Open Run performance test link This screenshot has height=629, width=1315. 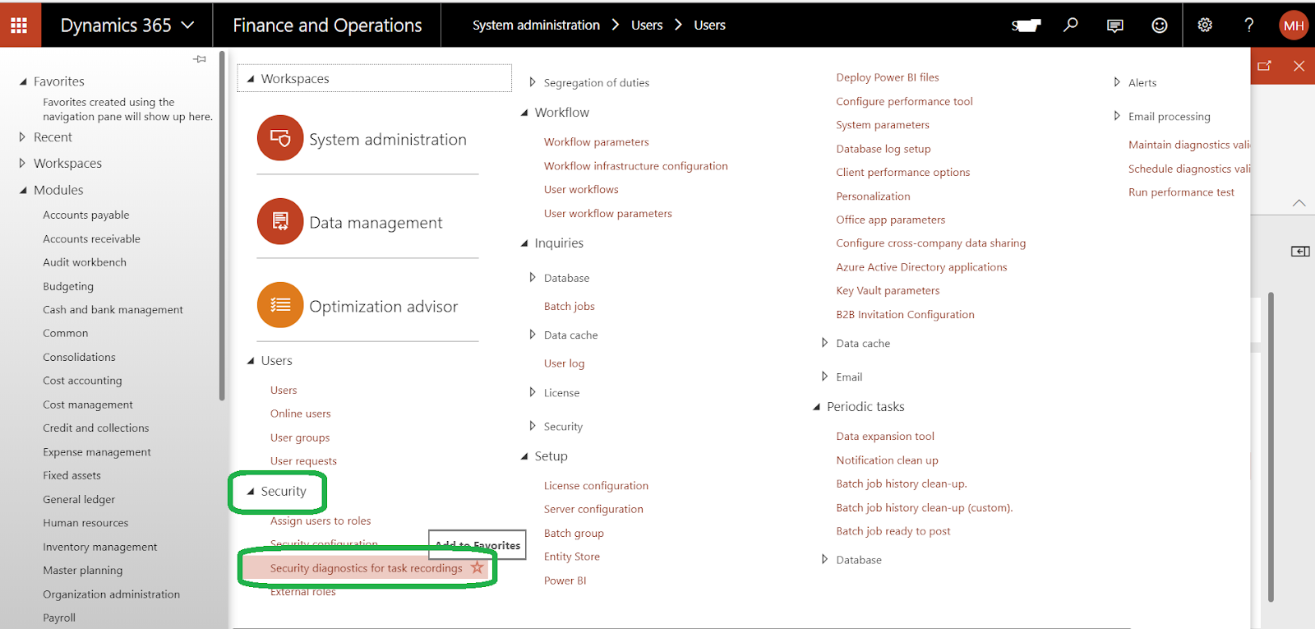coord(1181,192)
